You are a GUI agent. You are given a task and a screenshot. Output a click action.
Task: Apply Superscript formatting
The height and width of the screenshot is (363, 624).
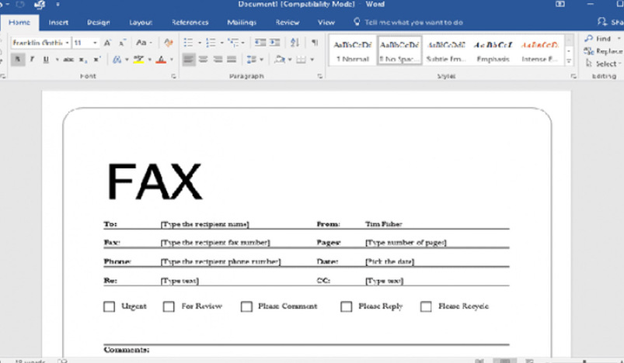point(96,60)
